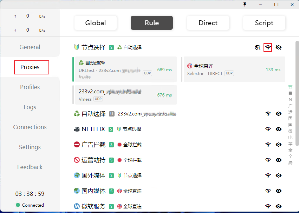
Task: Click 'N' in the right-side group index
Action: (290, 100)
